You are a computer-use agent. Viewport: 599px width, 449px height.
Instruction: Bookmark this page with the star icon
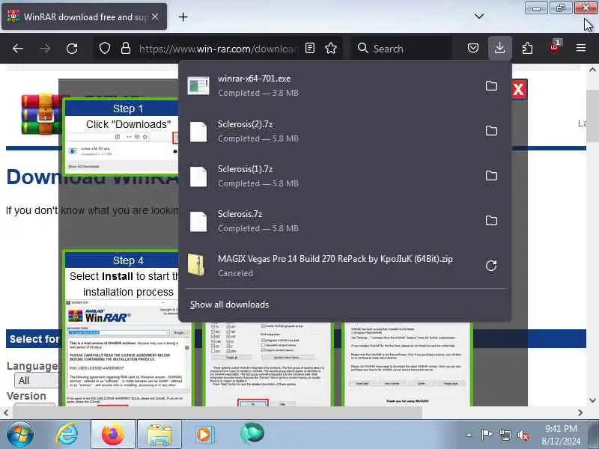[331, 49]
